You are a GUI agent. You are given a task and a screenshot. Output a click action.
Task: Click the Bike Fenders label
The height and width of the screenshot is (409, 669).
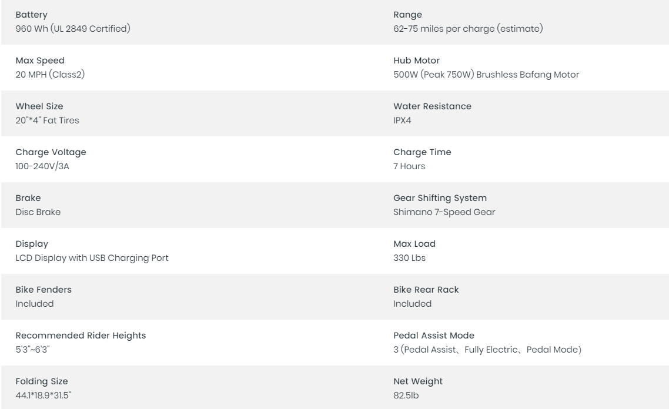[44, 290]
